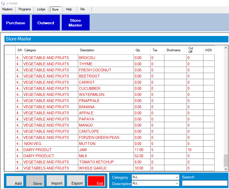Open the Store Master module
Image resolution: width=229 pixels, height=189 pixels.
click(75, 23)
